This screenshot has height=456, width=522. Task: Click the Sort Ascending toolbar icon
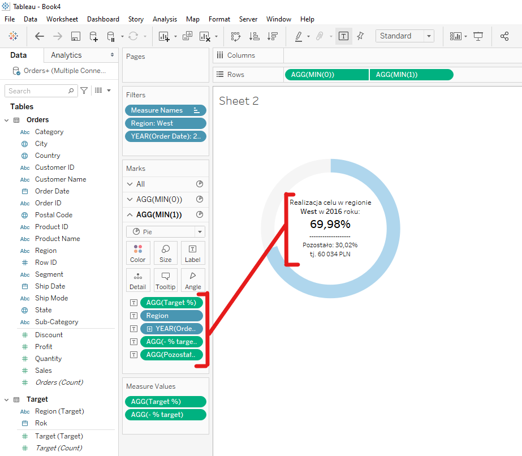pyautogui.click(x=254, y=36)
